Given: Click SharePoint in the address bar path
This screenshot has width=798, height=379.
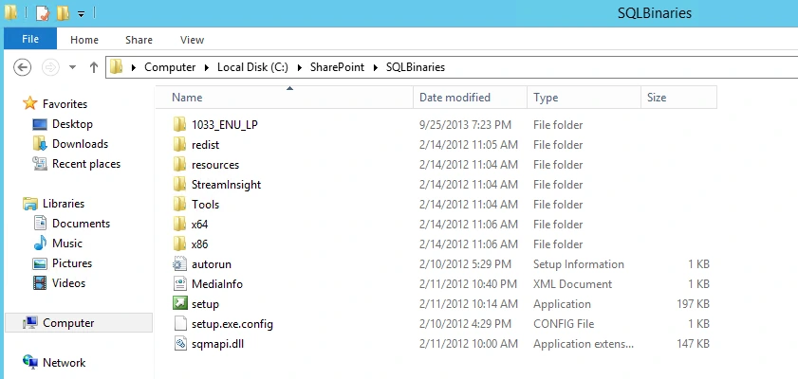Looking at the screenshot, I should (x=338, y=67).
